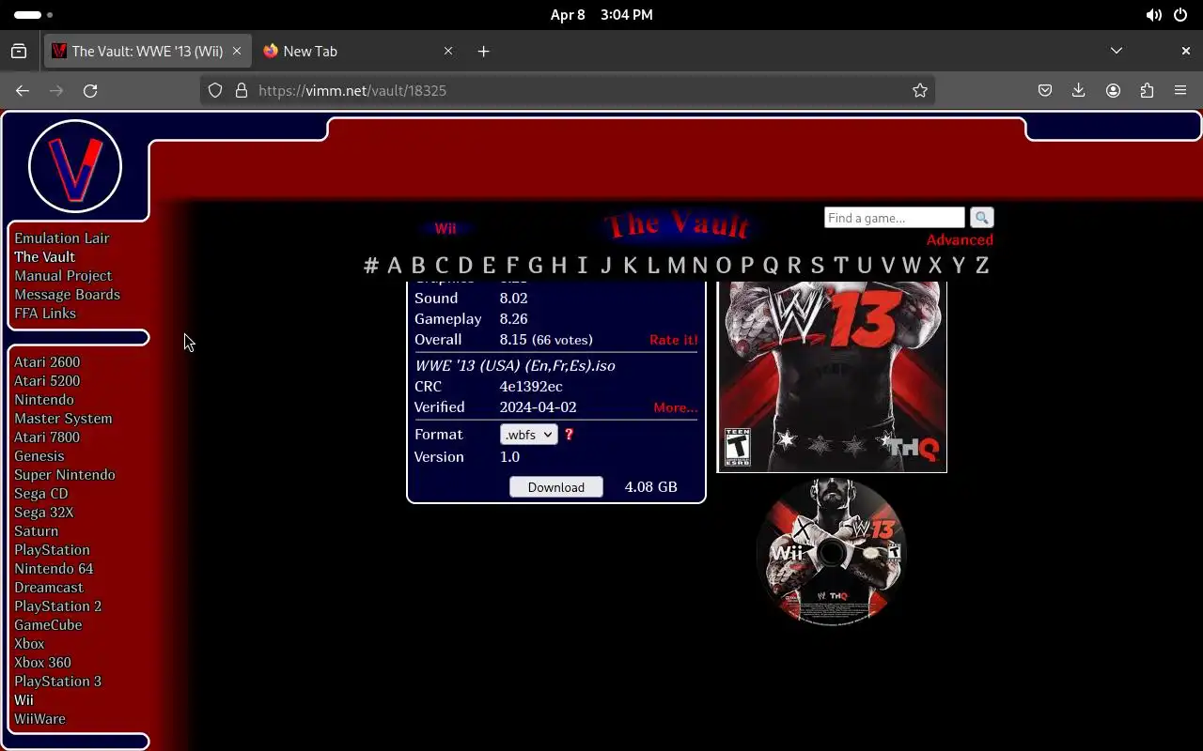Open Genesis system list
1203x751 pixels.
pos(39,456)
